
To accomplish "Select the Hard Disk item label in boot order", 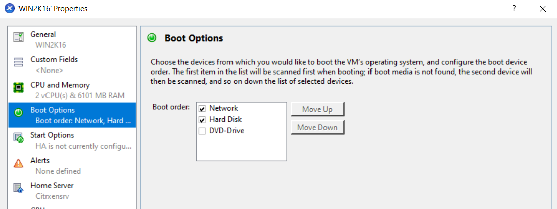I will [x=225, y=119].
